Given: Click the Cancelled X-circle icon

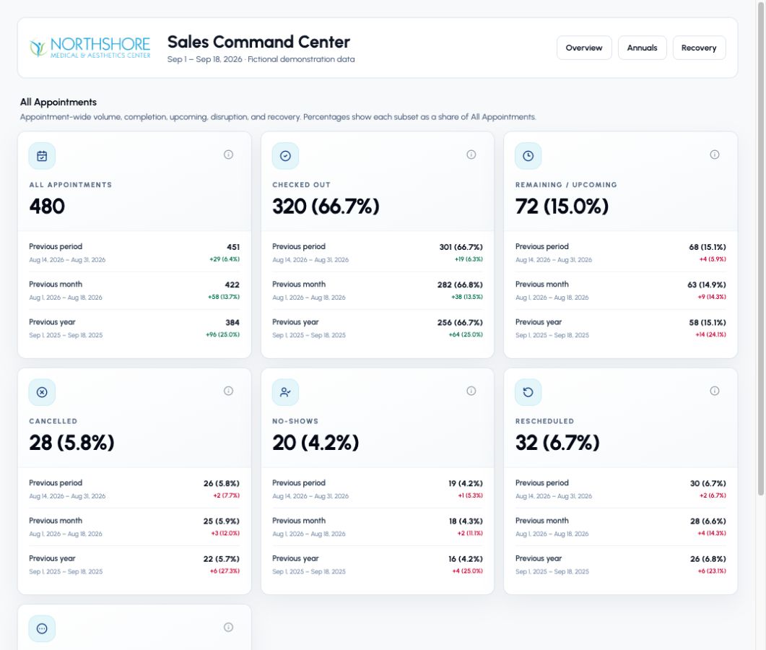Looking at the screenshot, I should [42, 392].
